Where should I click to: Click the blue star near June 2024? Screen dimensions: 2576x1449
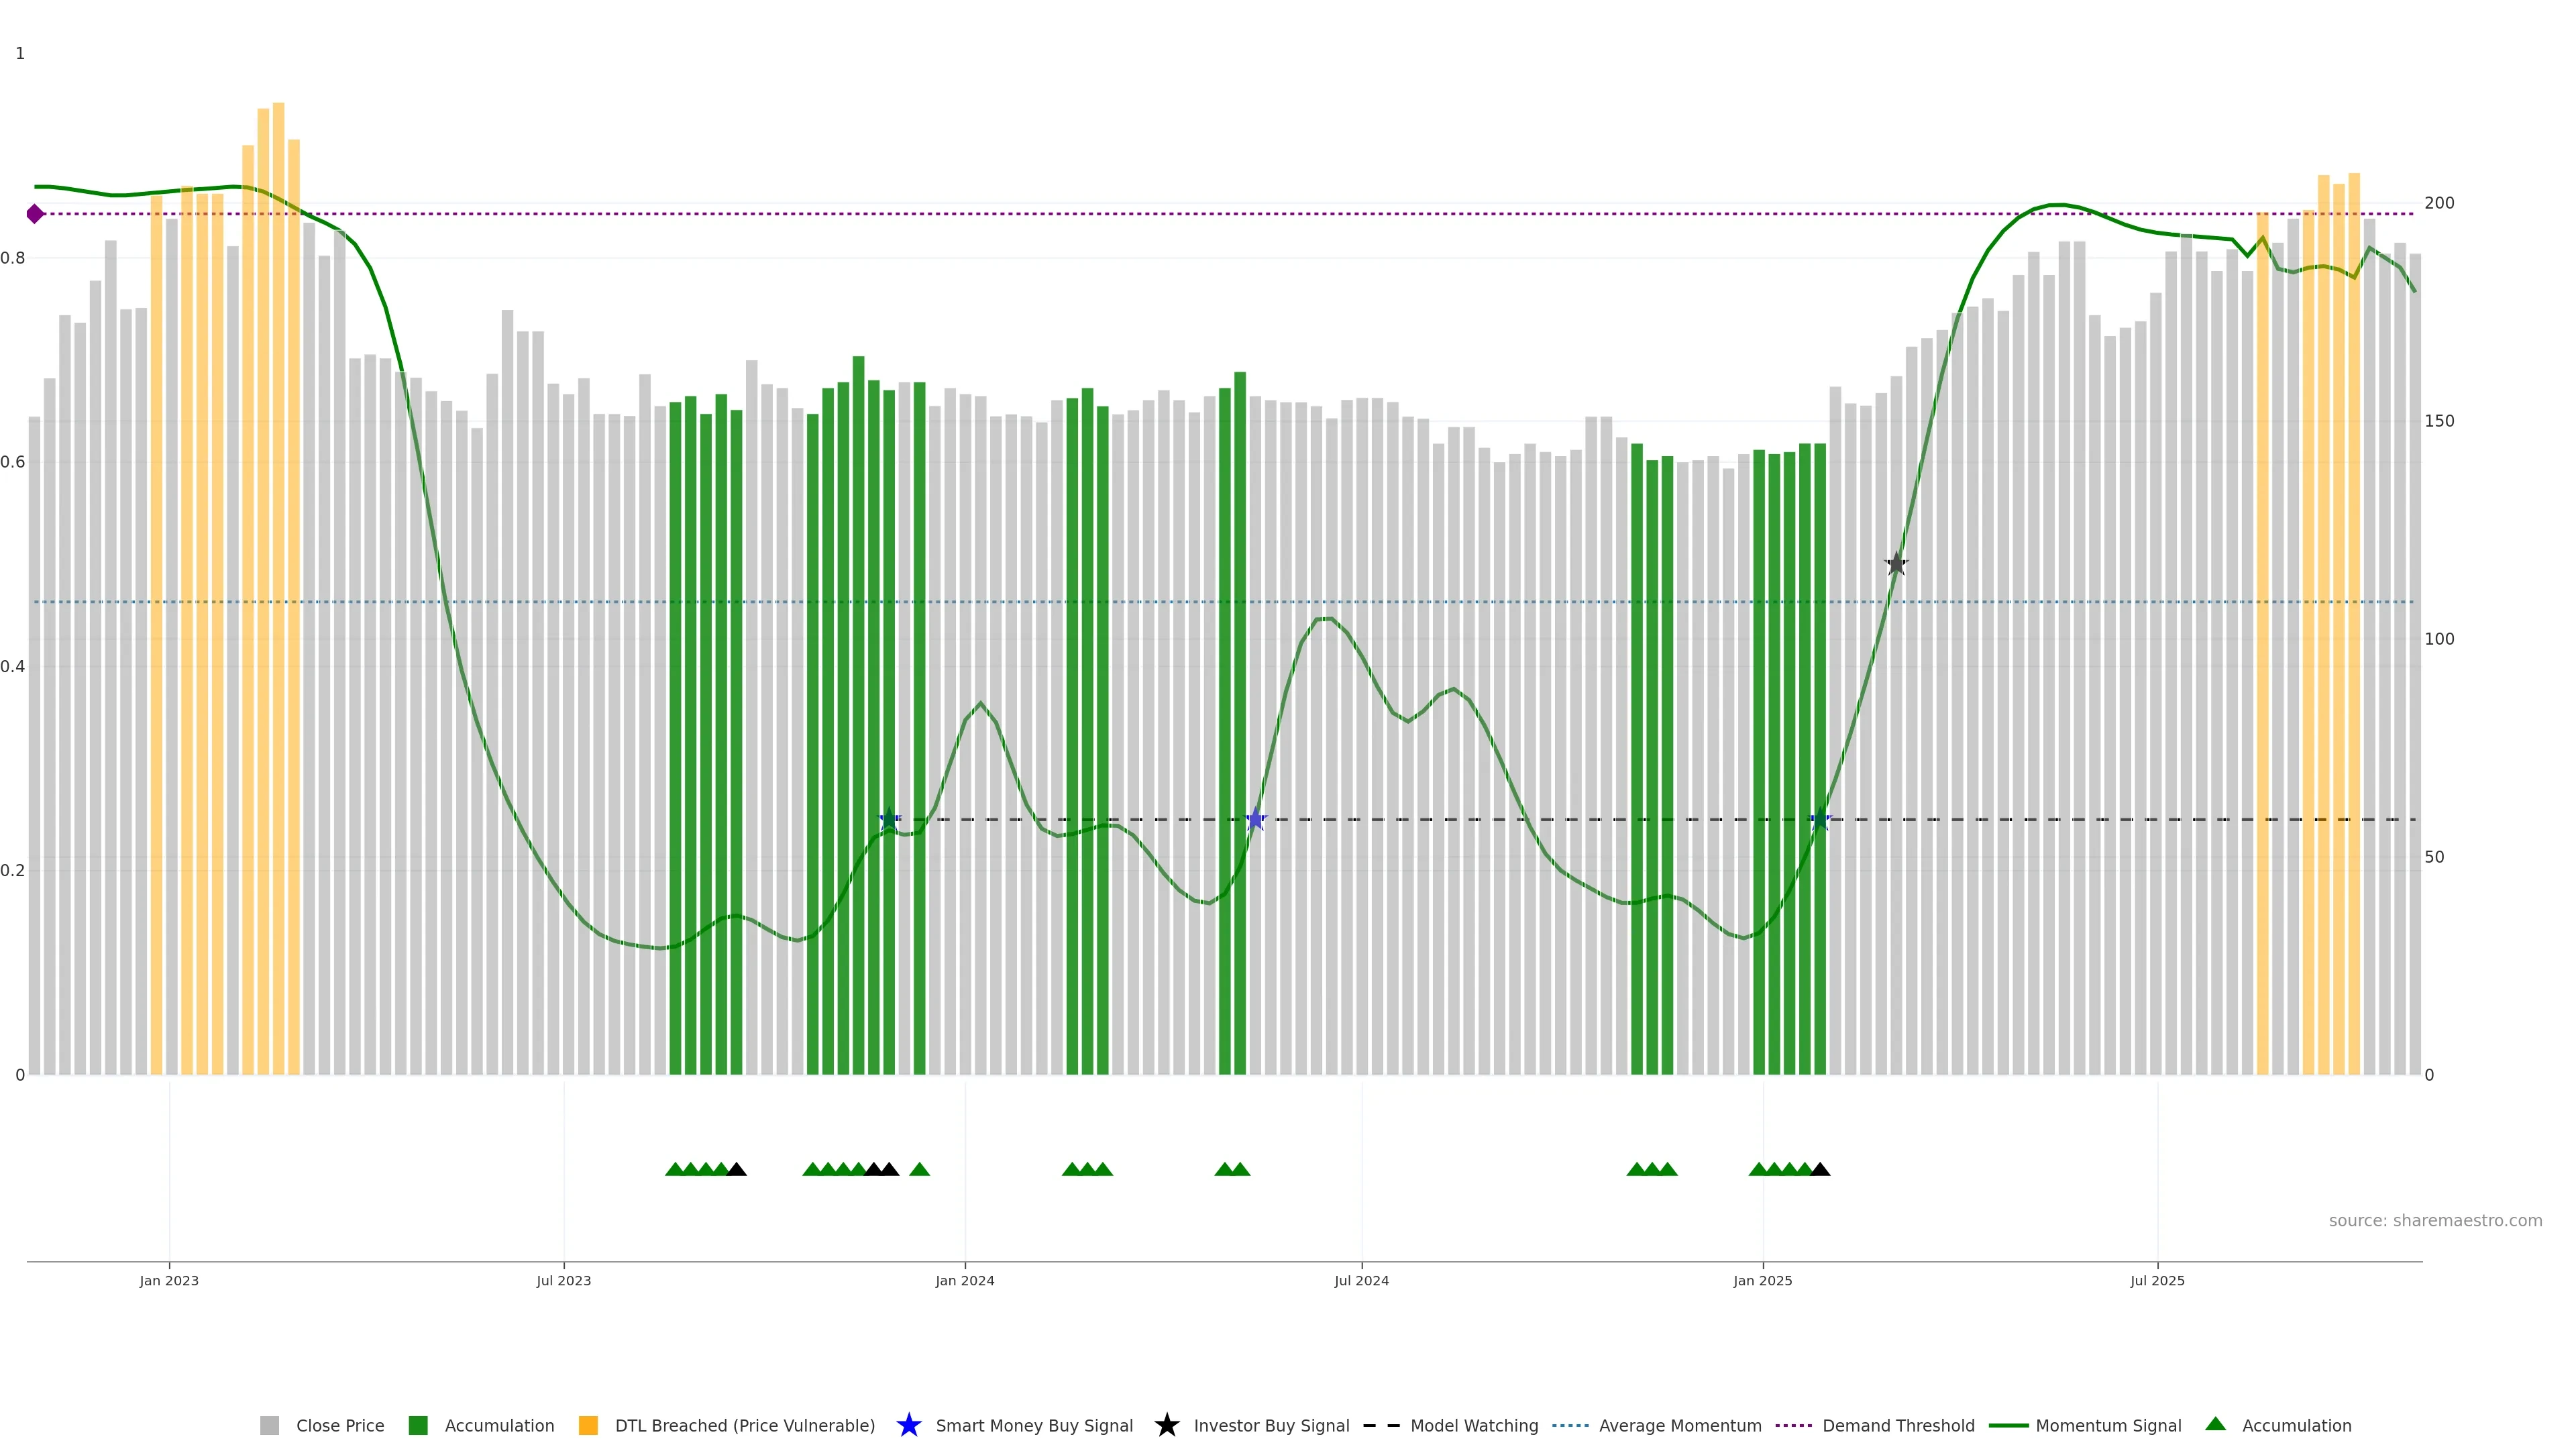point(1256,820)
